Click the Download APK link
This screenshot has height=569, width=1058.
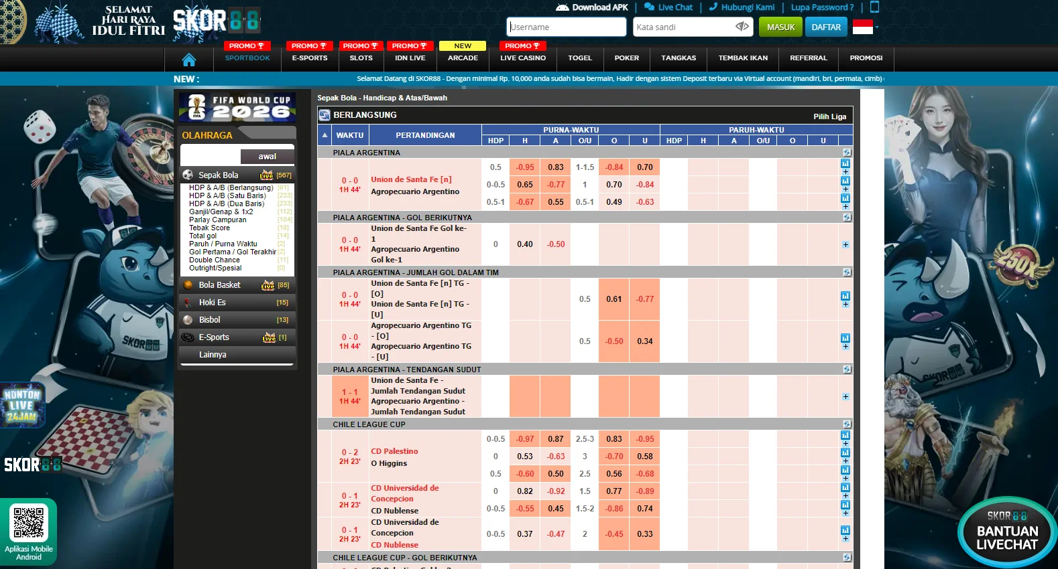click(592, 7)
